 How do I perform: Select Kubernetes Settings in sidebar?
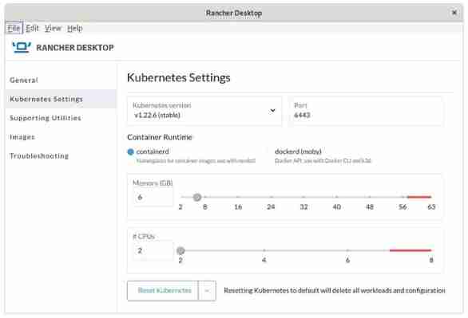coord(61,99)
